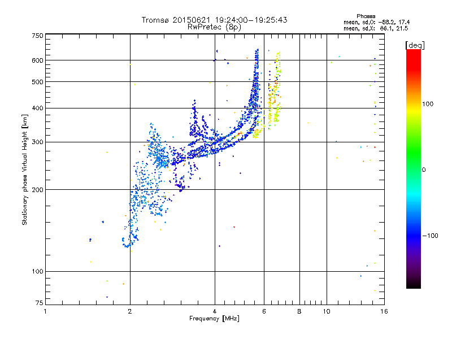The width and height of the screenshot is (452, 339).
Task: Click the 'mean, sd,O: -88.2, 17.4' line
Action: pos(376,22)
